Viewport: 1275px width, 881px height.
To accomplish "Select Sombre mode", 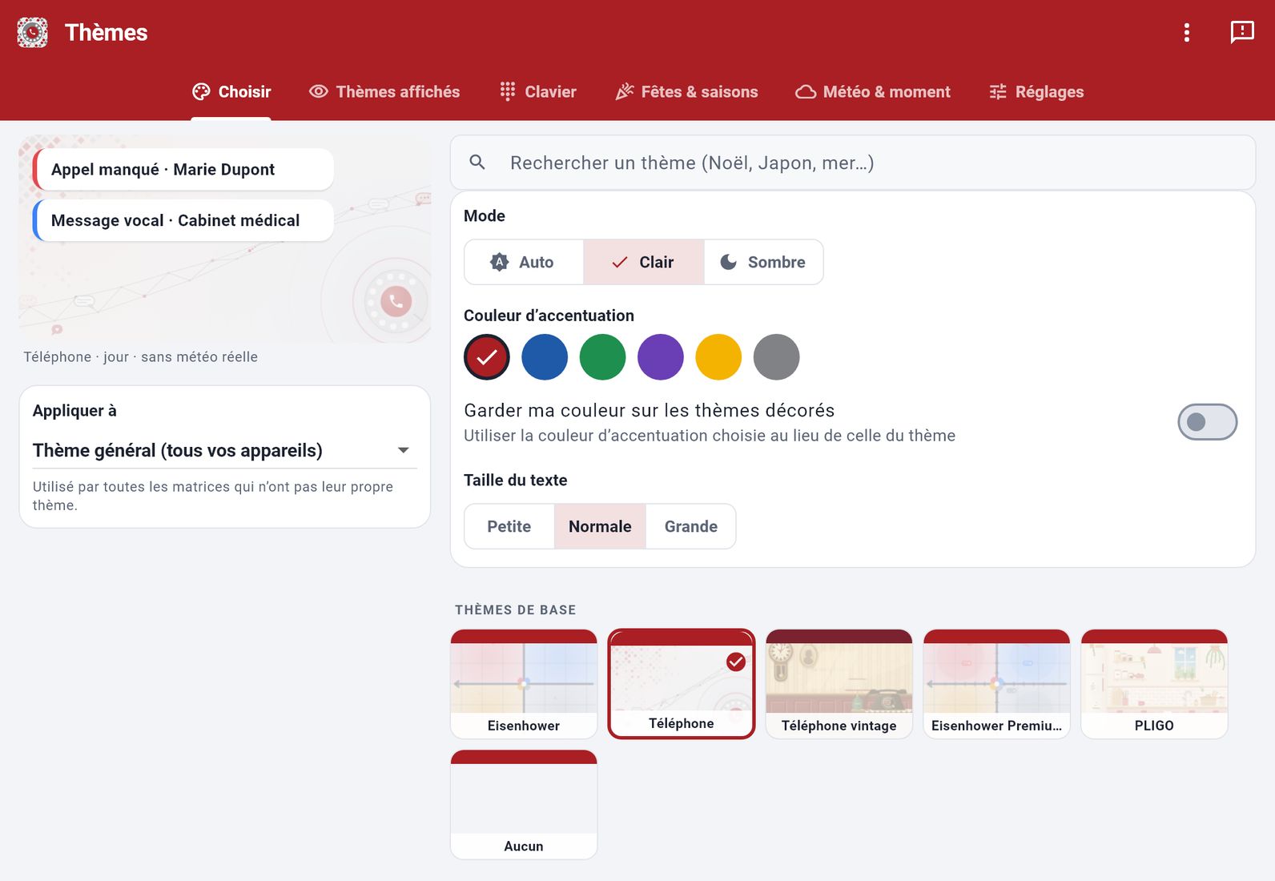I will [x=763, y=262].
